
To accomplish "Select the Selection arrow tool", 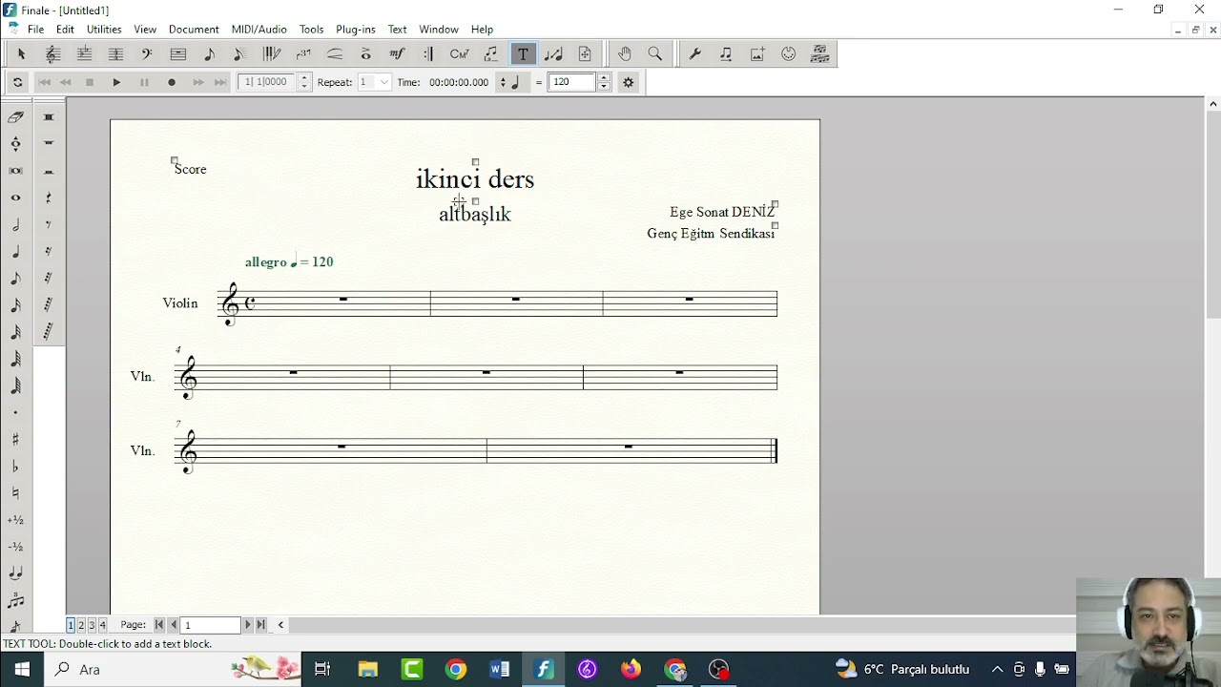I will click(21, 54).
